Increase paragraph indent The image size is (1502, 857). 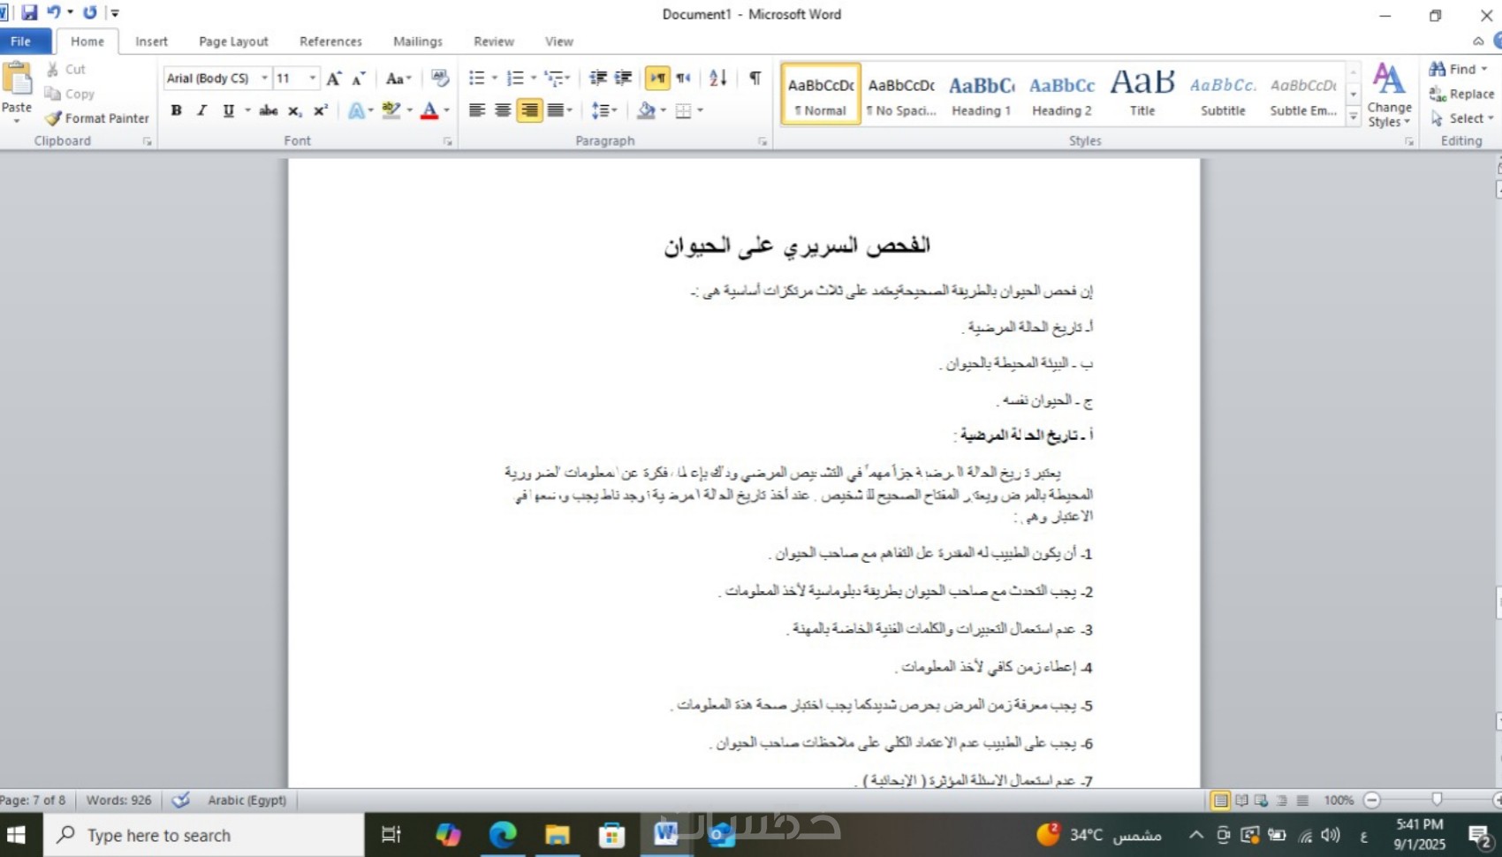pos(624,78)
